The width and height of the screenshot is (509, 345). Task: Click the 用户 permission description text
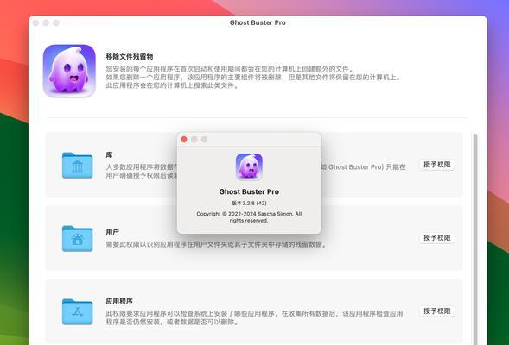pos(216,244)
